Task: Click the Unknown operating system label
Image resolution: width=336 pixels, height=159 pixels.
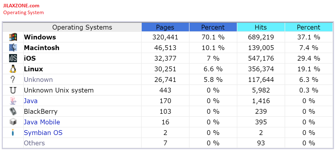Action: tap(38, 80)
